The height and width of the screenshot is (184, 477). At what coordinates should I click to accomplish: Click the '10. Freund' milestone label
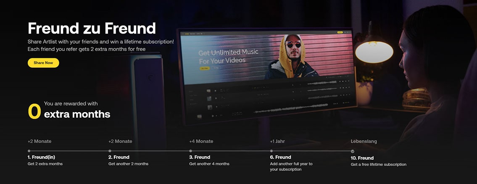(x=362, y=158)
